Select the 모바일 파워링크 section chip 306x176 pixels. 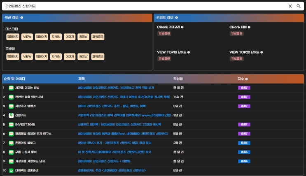98,56
